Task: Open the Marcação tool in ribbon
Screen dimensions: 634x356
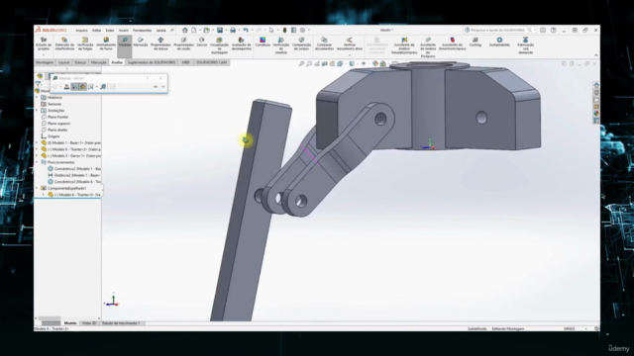Action: 141,43
